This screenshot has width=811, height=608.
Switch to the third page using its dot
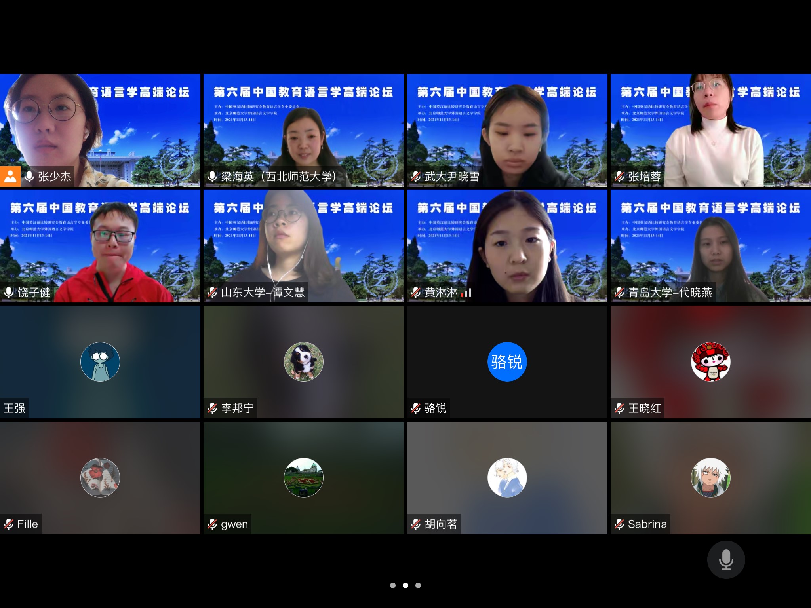click(x=418, y=585)
